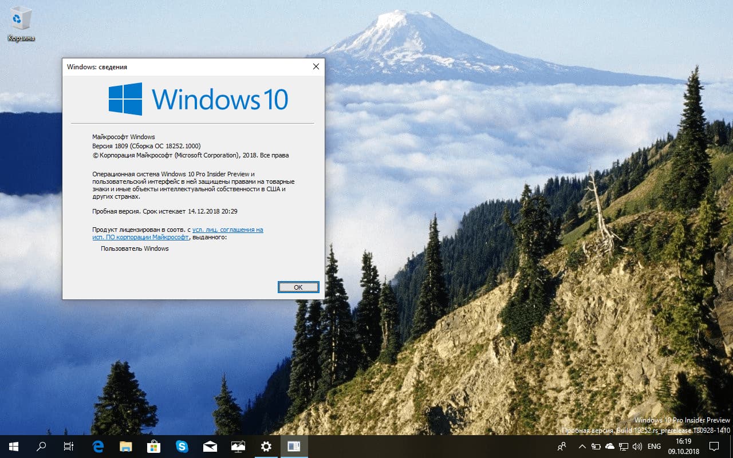
Task: Open Windows Settings
Action: (266, 447)
